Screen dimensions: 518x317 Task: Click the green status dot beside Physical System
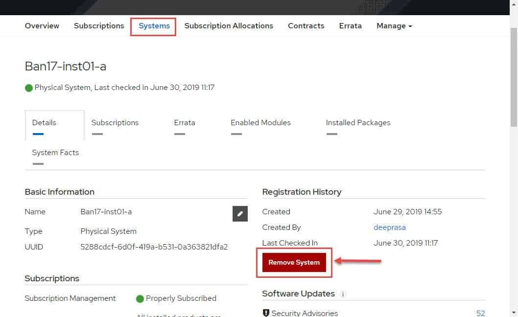click(x=28, y=87)
